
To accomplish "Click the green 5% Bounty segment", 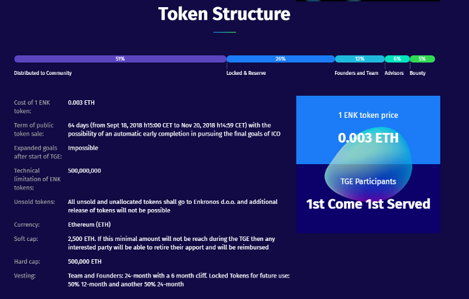I will point(422,59).
